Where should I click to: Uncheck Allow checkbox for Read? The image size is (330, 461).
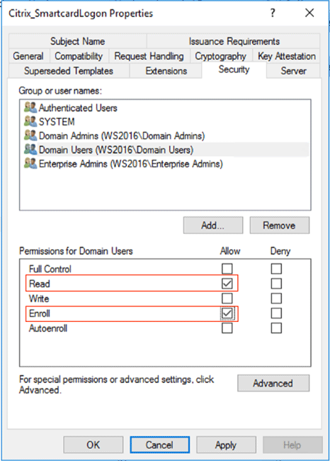(x=227, y=284)
